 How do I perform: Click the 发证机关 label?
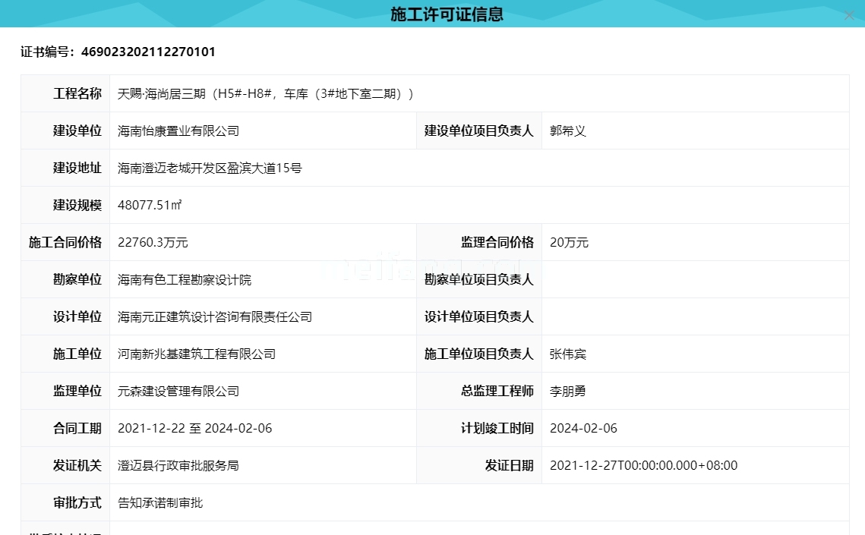pyautogui.click(x=77, y=466)
